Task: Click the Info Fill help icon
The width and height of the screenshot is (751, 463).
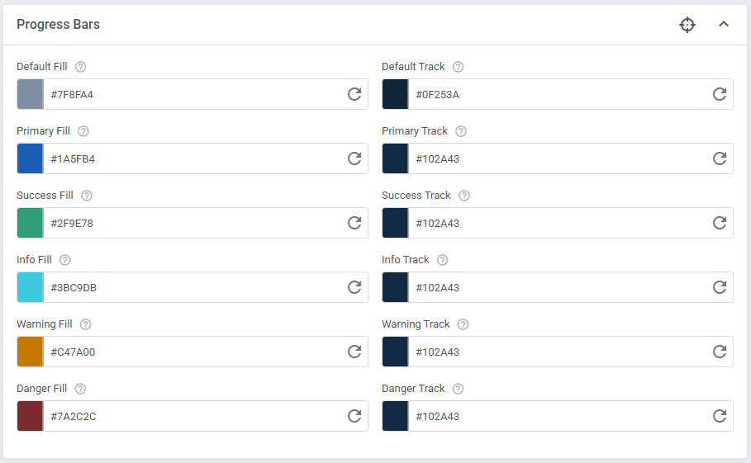Action: (65, 260)
